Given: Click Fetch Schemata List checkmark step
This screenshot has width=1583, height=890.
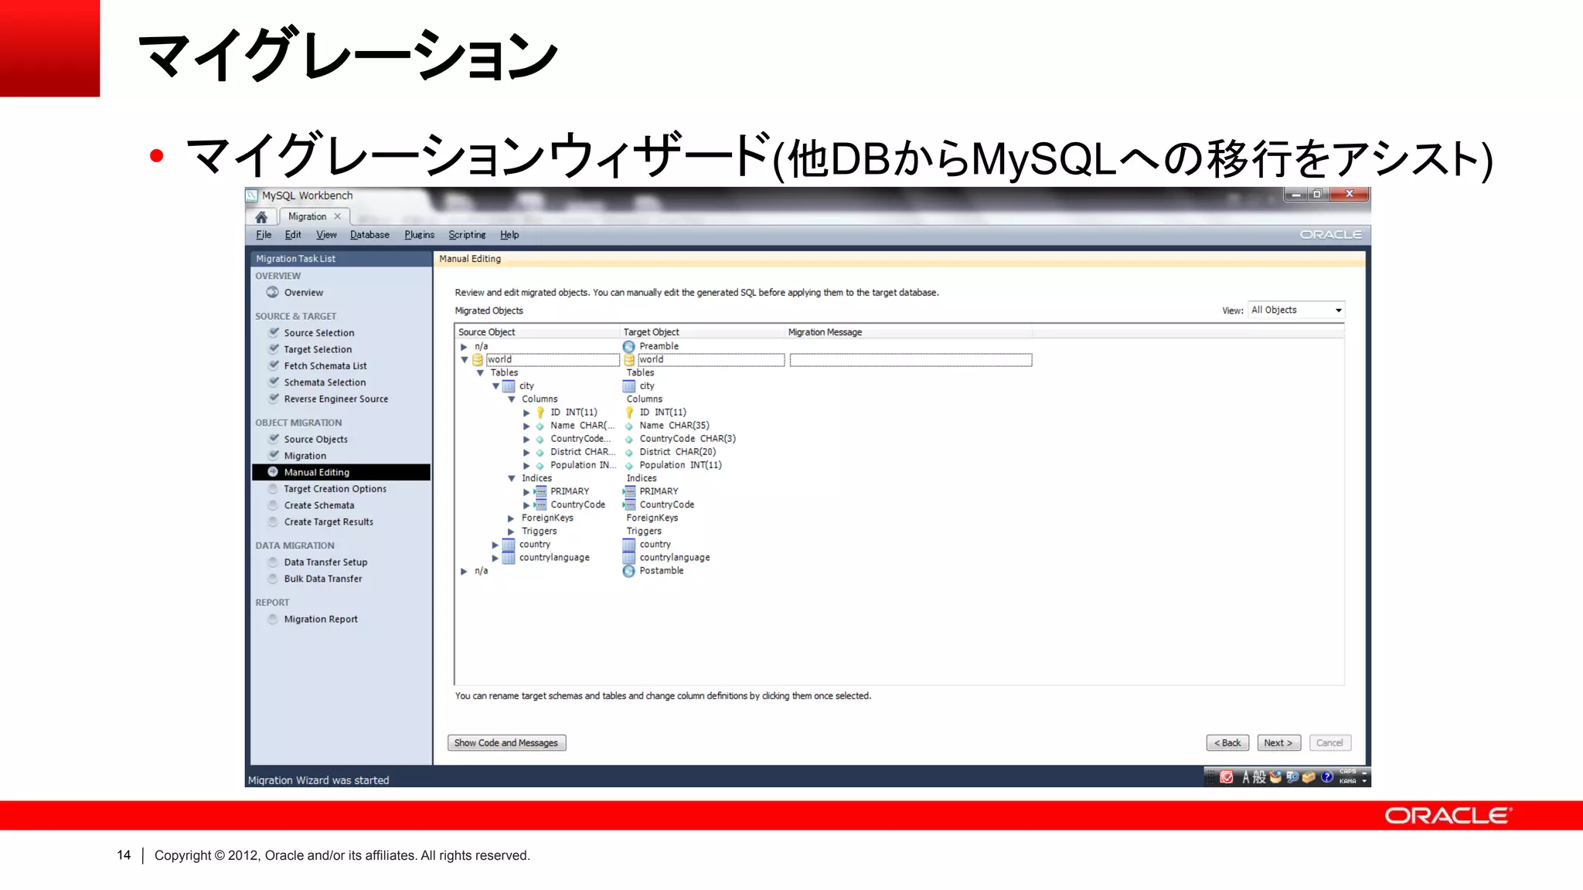Looking at the screenshot, I should tap(318, 365).
